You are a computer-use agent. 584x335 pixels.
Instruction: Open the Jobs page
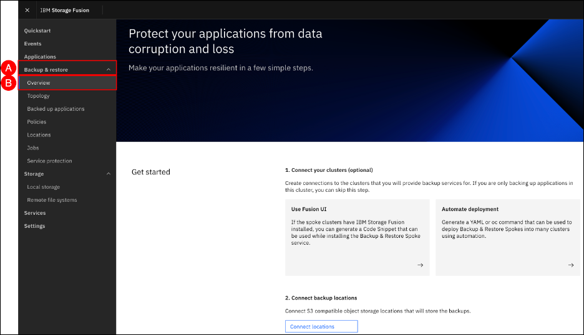32,148
